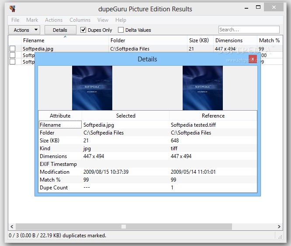The height and width of the screenshot is (246, 291).
Task: Click the Details dialog title bar
Action: [147, 59]
